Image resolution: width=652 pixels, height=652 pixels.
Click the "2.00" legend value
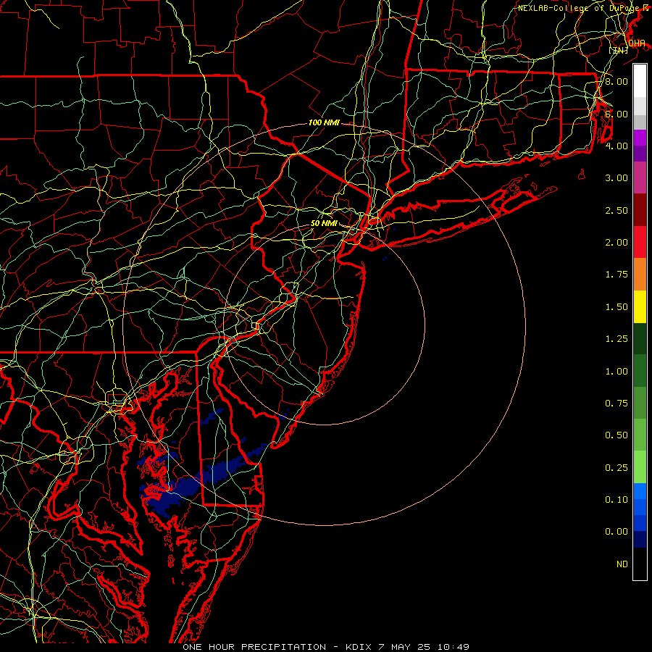pyautogui.click(x=617, y=243)
